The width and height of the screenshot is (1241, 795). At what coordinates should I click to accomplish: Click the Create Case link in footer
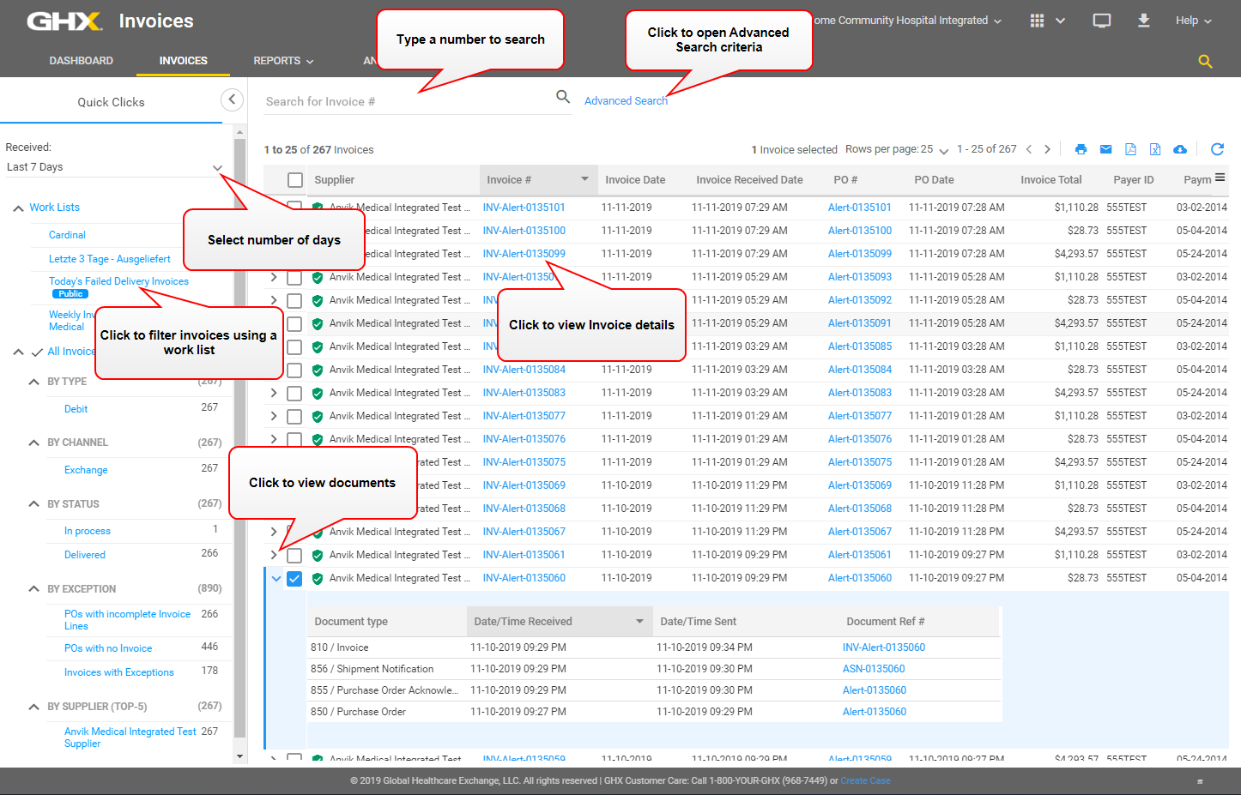[865, 780]
